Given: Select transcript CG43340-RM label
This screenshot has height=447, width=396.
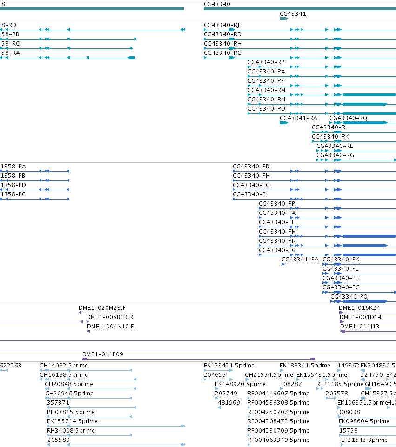Looking at the screenshot, I should (266, 90).
